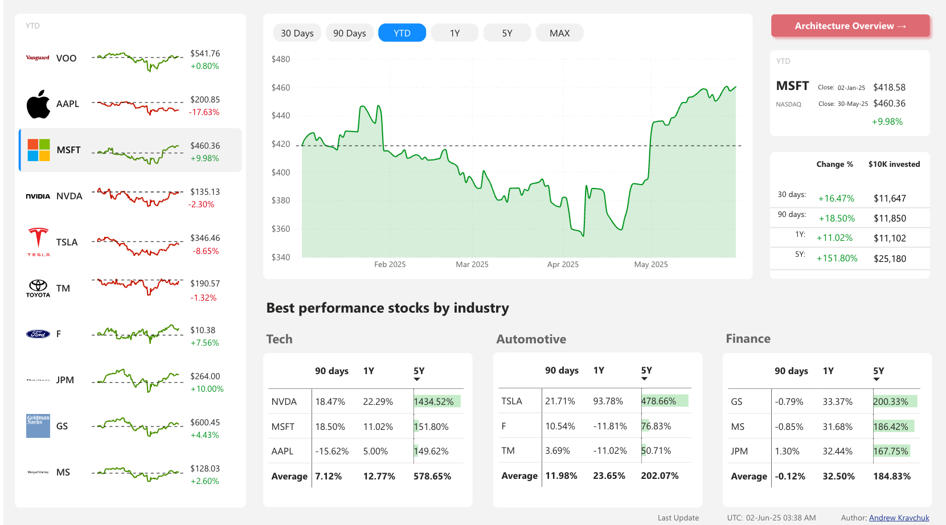Select the GS ticker in stock list
This screenshot has height=525, width=946.
62,426
